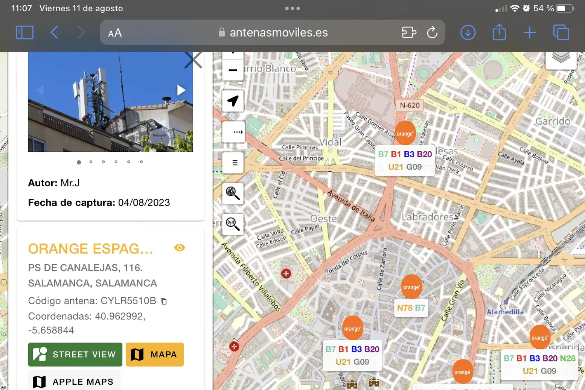Viewport: 585px width, 390px height.
Task: Open the antenna search magnifier tool
Action: pyautogui.click(x=233, y=224)
